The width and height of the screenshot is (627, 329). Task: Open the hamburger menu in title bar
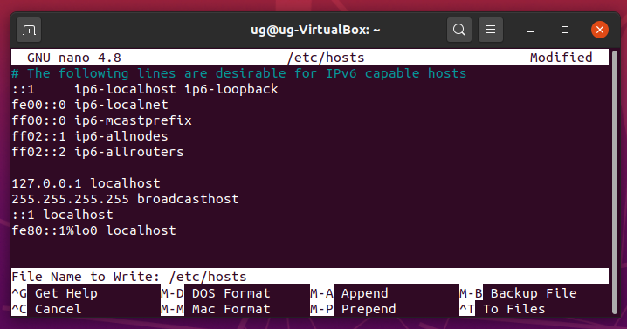[491, 30]
